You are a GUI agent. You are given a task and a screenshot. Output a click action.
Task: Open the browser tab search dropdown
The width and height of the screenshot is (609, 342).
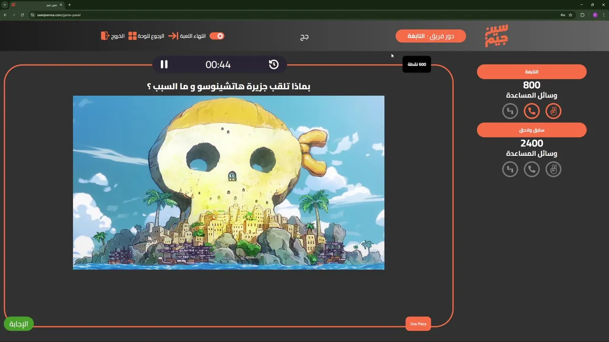click(5, 5)
